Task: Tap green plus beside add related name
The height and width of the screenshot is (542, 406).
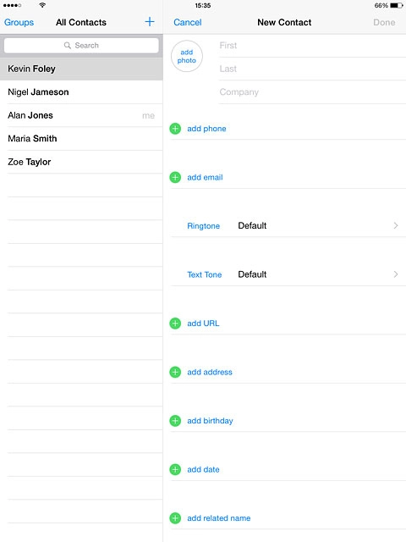Action: [175, 518]
